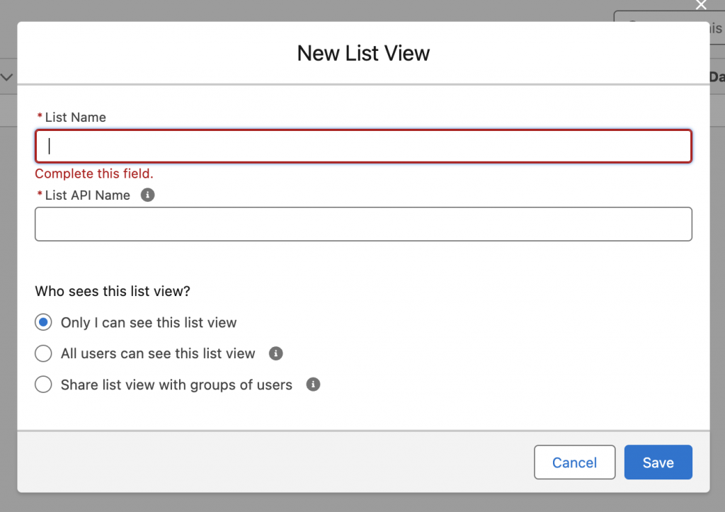The height and width of the screenshot is (512, 725).
Task: Click 'Who sees this list view?' heading text
Action: click(x=113, y=291)
